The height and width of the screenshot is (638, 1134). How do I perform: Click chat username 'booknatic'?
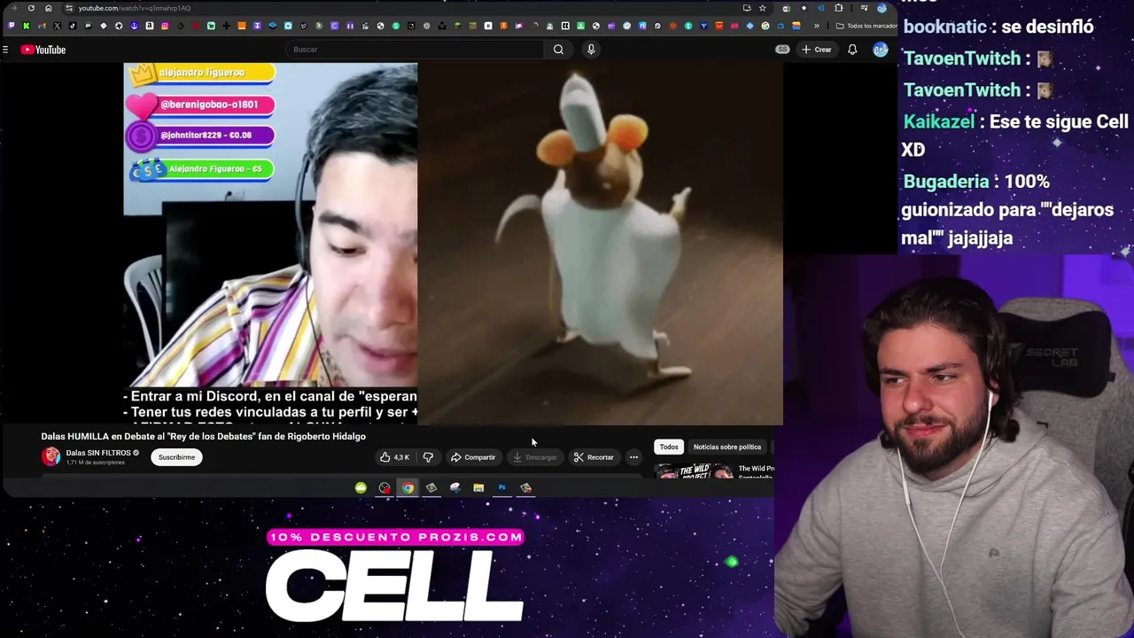pos(944,27)
